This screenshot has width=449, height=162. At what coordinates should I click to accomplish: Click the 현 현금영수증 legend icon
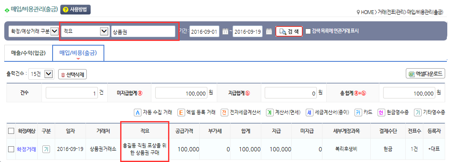coord(381,112)
